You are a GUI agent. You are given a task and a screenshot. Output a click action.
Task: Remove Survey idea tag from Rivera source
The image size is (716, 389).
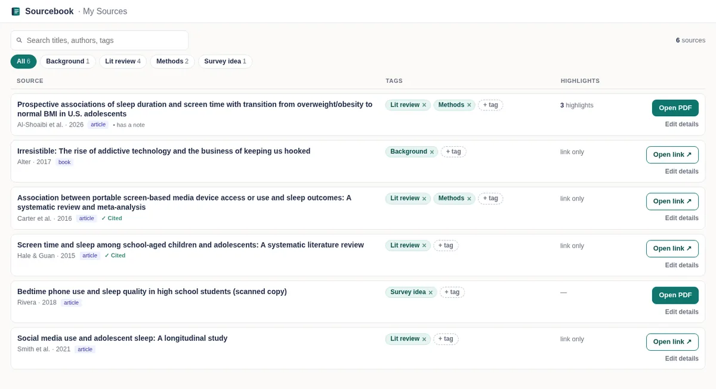pos(431,292)
